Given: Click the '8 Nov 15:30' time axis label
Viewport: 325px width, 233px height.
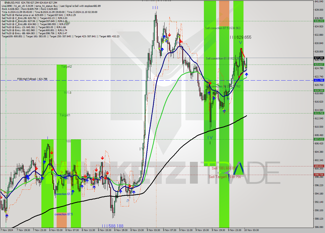Looking at the screenshot, I should (104, 230).
